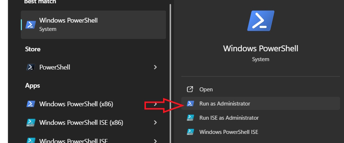Open Windows PowerShell (x86) app result
This screenshot has width=344, height=143.
point(93,104)
